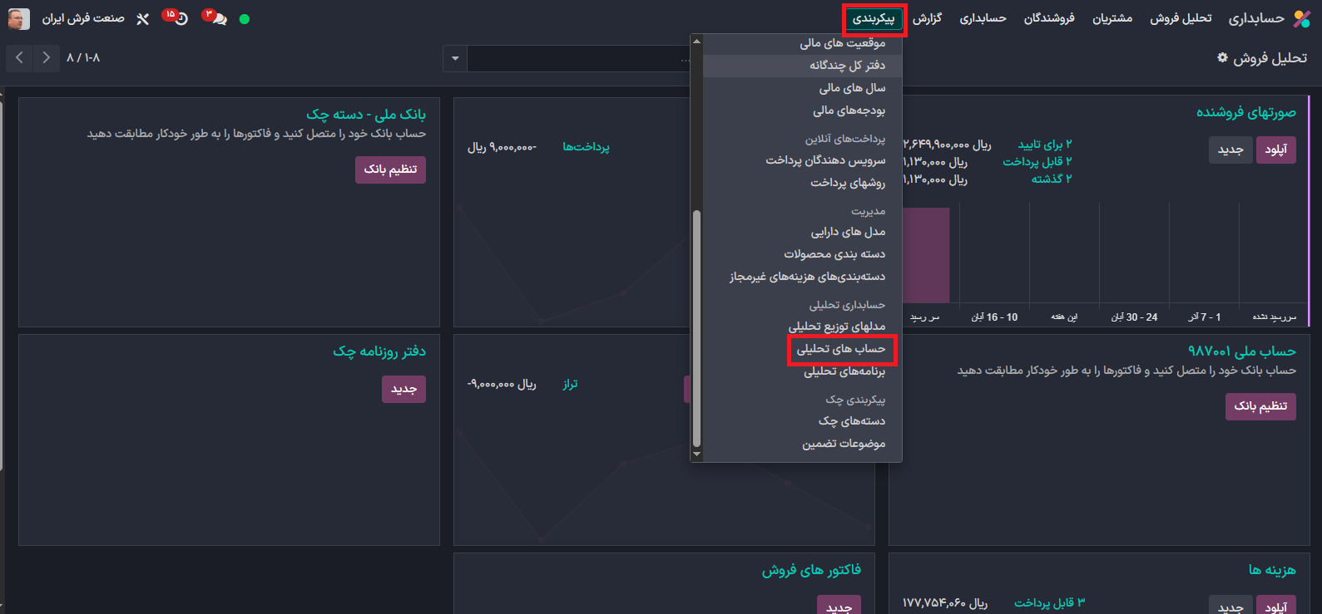Open the debug tools wrench icon
The image size is (1322, 614).
143,18
